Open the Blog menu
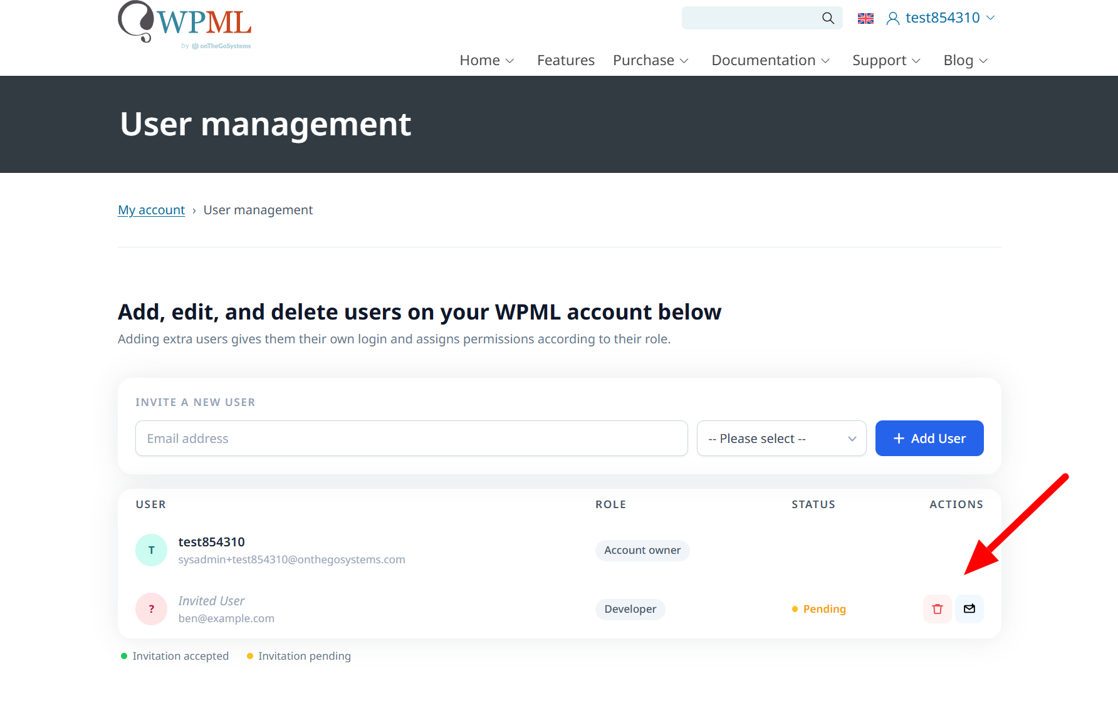The width and height of the screenshot is (1118, 718). pos(966,60)
